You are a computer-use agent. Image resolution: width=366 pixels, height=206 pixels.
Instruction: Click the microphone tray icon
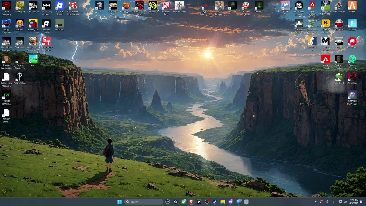point(327,202)
